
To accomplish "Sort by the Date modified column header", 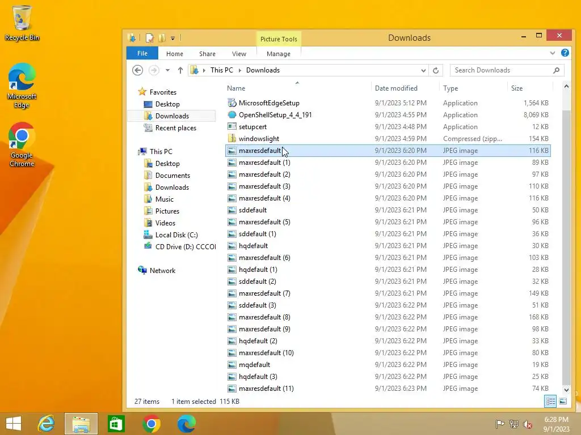I will tap(405, 88).
